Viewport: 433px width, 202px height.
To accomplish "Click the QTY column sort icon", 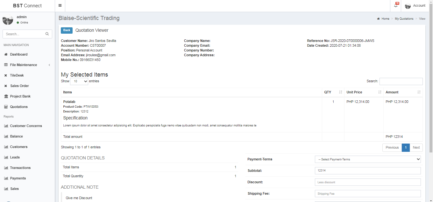I will coord(340,92).
